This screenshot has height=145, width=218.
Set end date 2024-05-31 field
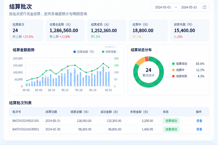(x=189, y=7)
